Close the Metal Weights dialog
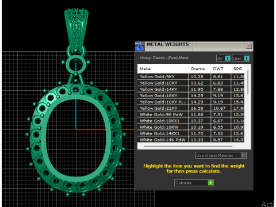Screen dimensions: 276x207 tap(249, 46)
